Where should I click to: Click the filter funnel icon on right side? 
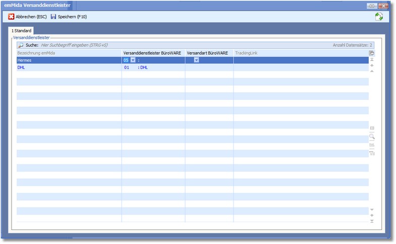pos(372,153)
